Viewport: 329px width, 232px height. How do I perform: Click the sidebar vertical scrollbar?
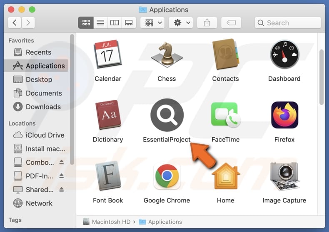pos(72,99)
